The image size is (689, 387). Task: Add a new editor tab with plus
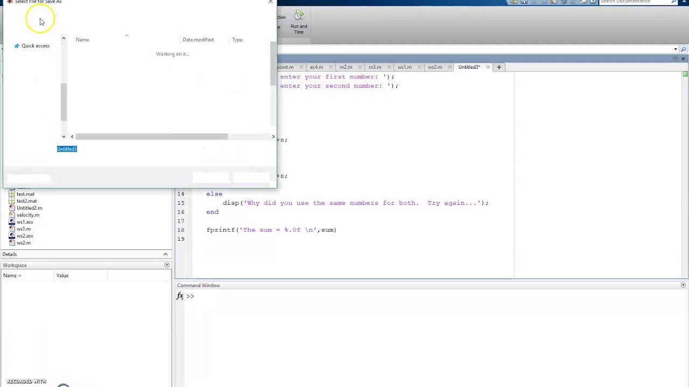pos(499,67)
